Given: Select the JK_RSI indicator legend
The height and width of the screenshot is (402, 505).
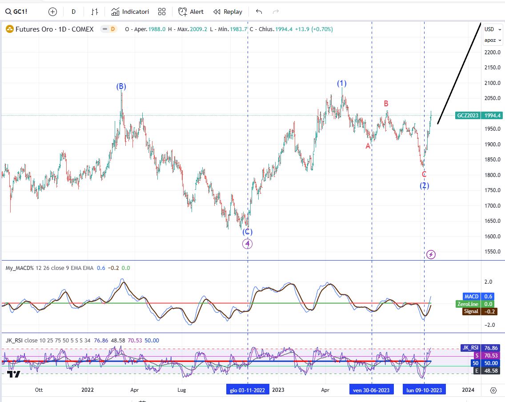Looking at the screenshot, I should (x=14, y=340).
